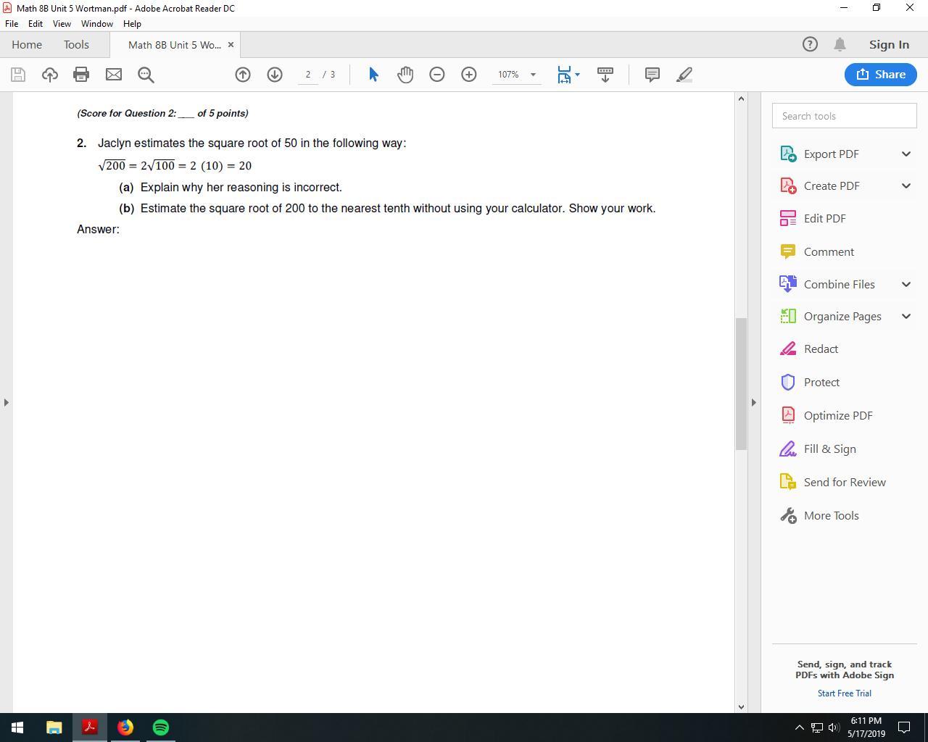Image resolution: width=928 pixels, height=742 pixels.
Task: Click the Save to cloud upload icon
Action: 49,75
